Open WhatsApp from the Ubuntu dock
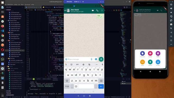The height and width of the screenshot is (98, 174). tap(2, 59)
